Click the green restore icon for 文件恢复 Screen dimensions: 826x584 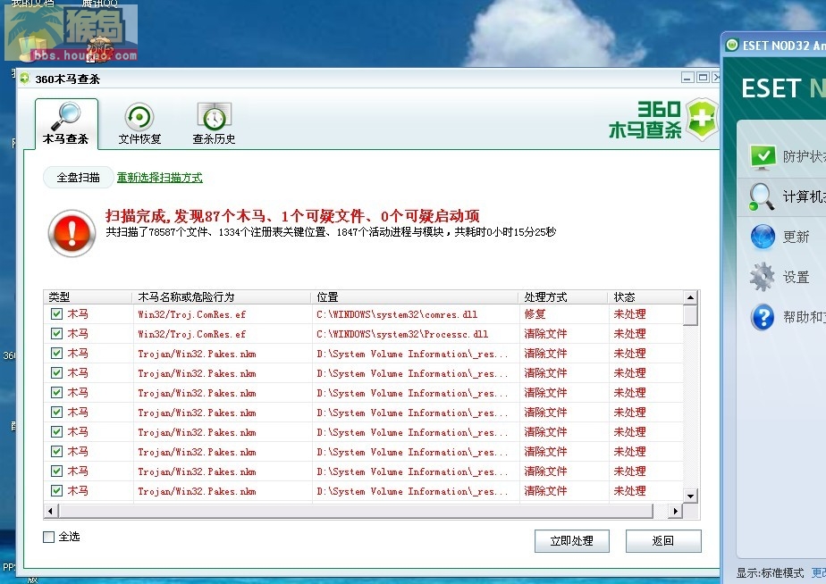(139, 117)
